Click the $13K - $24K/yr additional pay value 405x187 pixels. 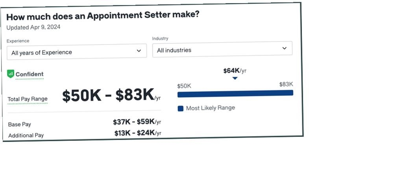(x=138, y=133)
